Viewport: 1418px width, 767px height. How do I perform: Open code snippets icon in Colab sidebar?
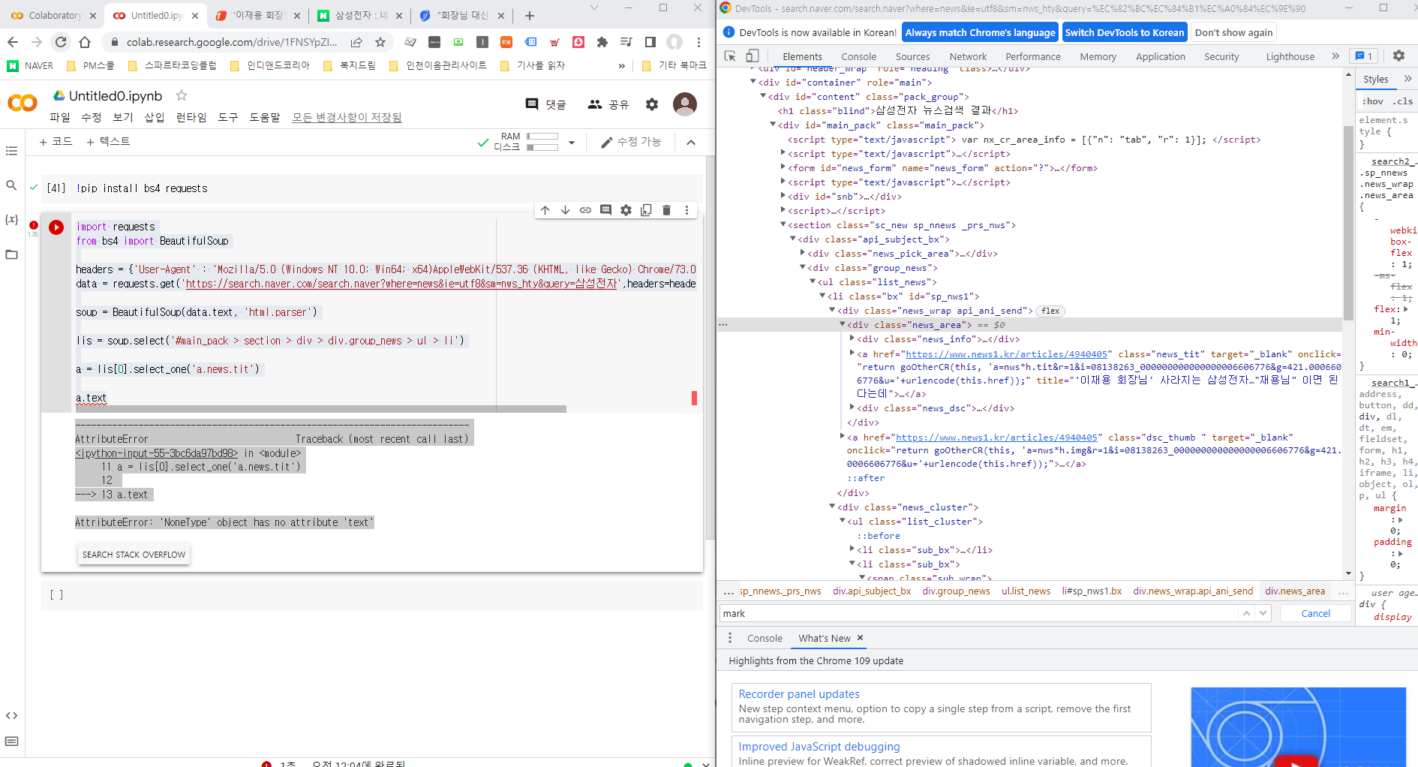click(11, 715)
